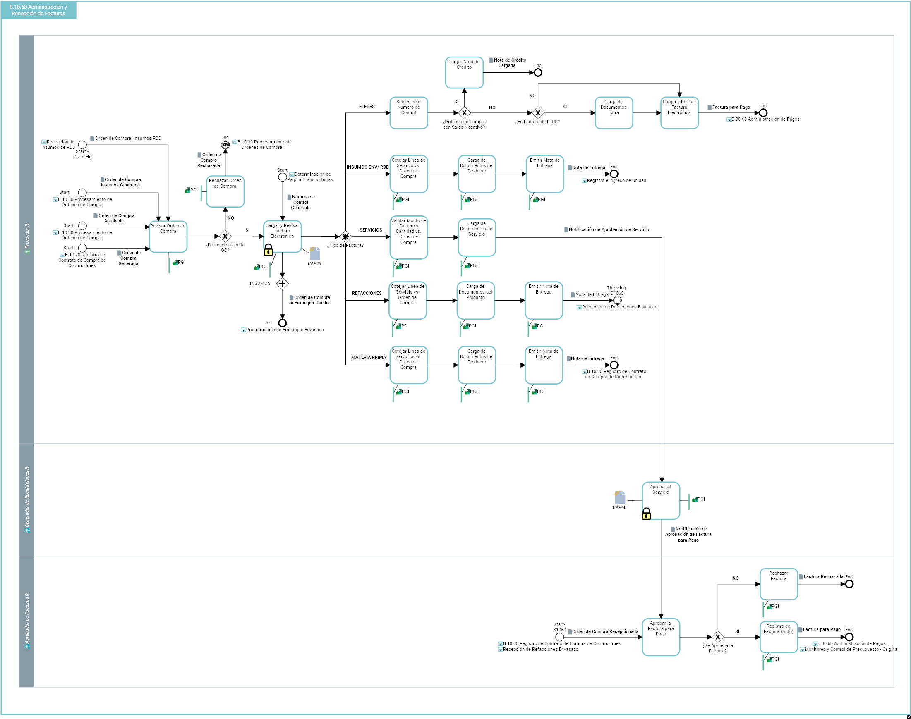Image resolution: width=911 pixels, height=719 pixels.
Task: Select the Aprobar la Factura para Pago task
Action: 661,637
